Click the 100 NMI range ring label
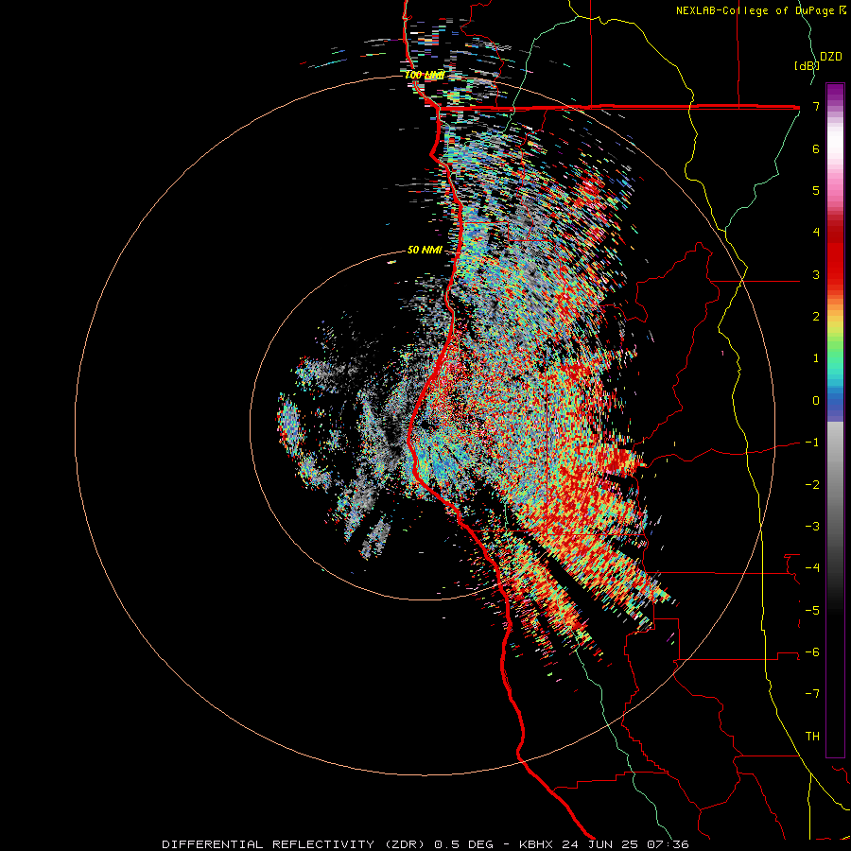Image resolution: width=851 pixels, height=851 pixels. click(x=425, y=75)
